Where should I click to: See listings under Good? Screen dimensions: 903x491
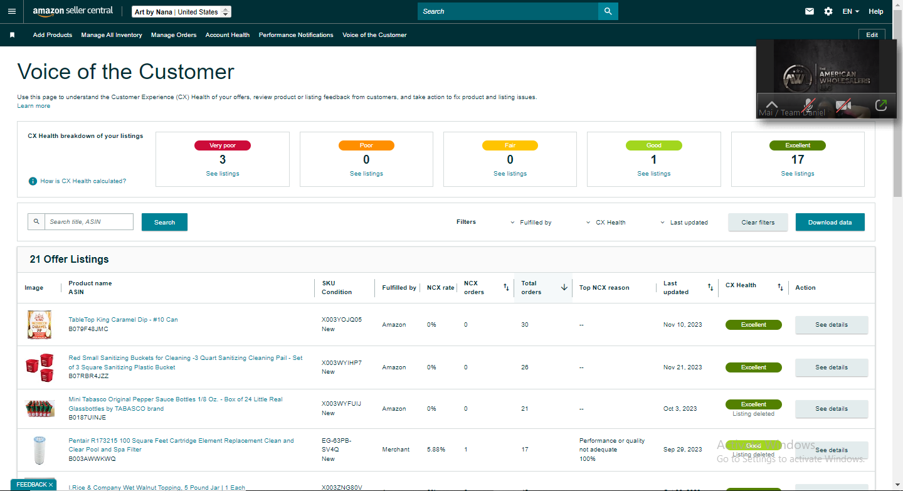click(654, 174)
